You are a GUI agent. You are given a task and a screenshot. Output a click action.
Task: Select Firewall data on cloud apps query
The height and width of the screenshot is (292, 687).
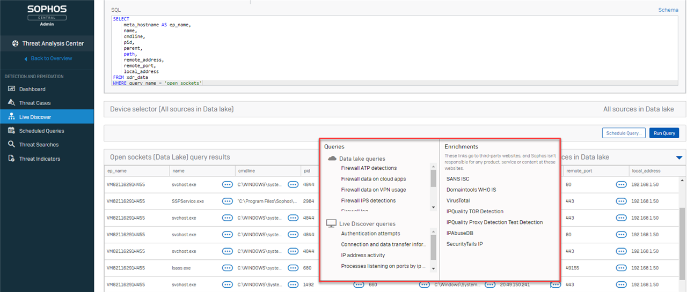tap(373, 179)
